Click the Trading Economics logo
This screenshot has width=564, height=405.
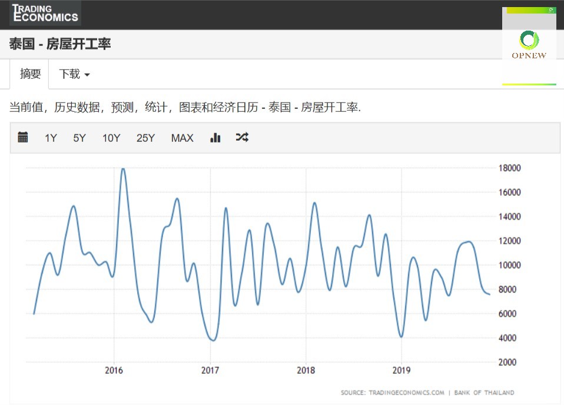tap(44, 13)
